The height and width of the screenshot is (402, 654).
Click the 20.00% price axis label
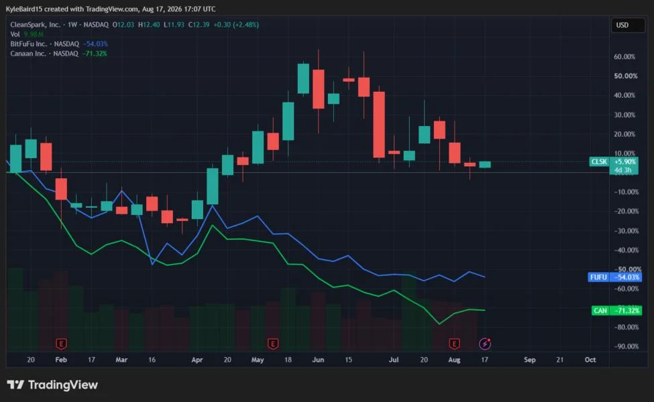(624, 134)
